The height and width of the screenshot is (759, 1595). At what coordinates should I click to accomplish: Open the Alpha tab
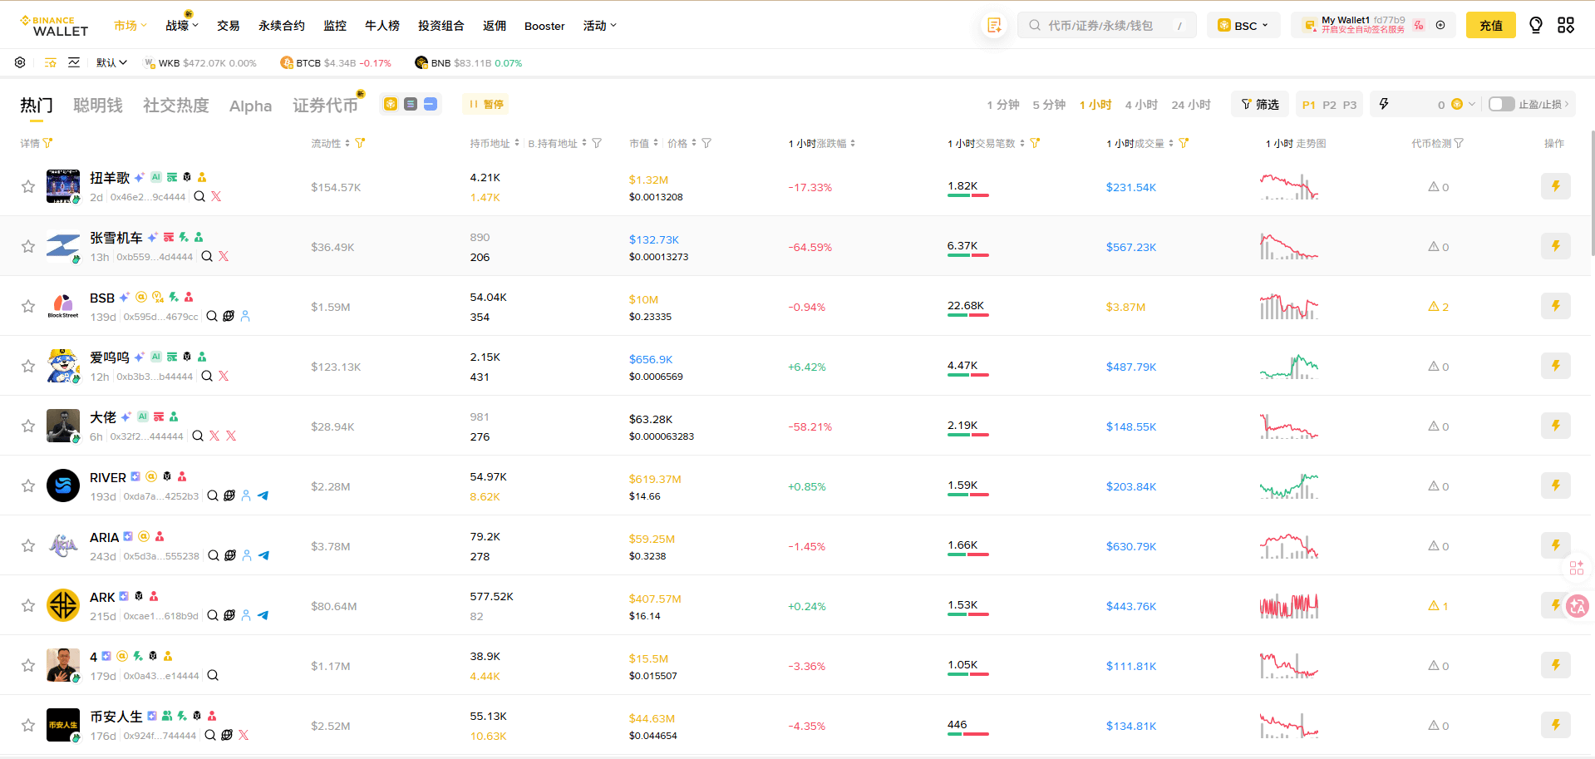tap(251, 106)
